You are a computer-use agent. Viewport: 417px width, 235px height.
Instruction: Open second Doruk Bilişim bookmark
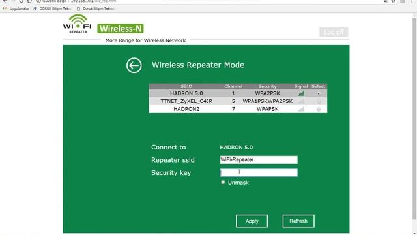point(96,8)
